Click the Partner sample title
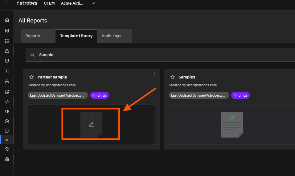295x176 pixels. coord(52,77)
